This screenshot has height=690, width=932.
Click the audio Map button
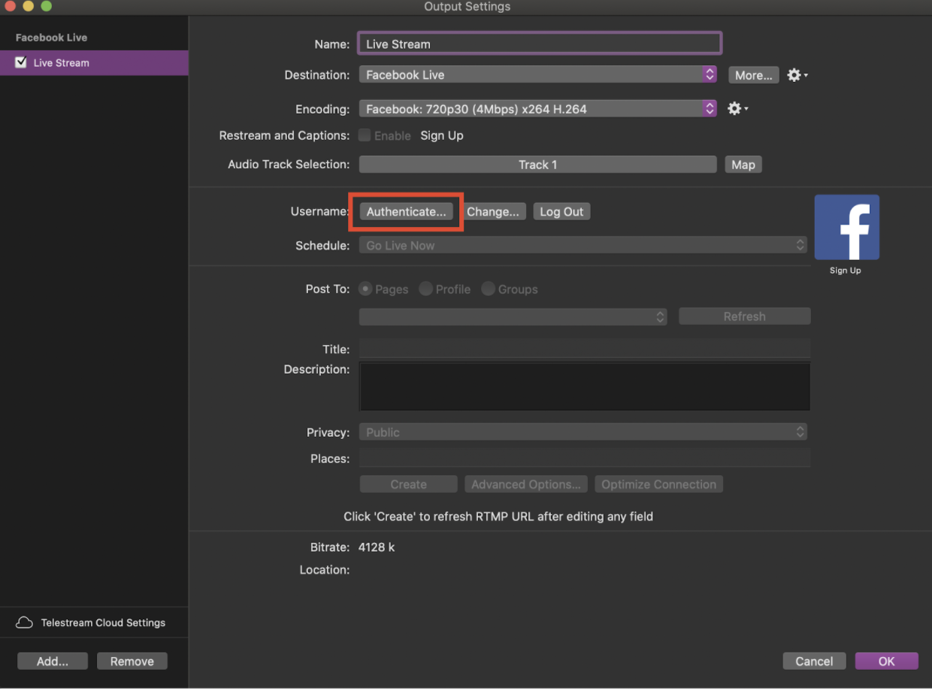(x=743, y=165)
